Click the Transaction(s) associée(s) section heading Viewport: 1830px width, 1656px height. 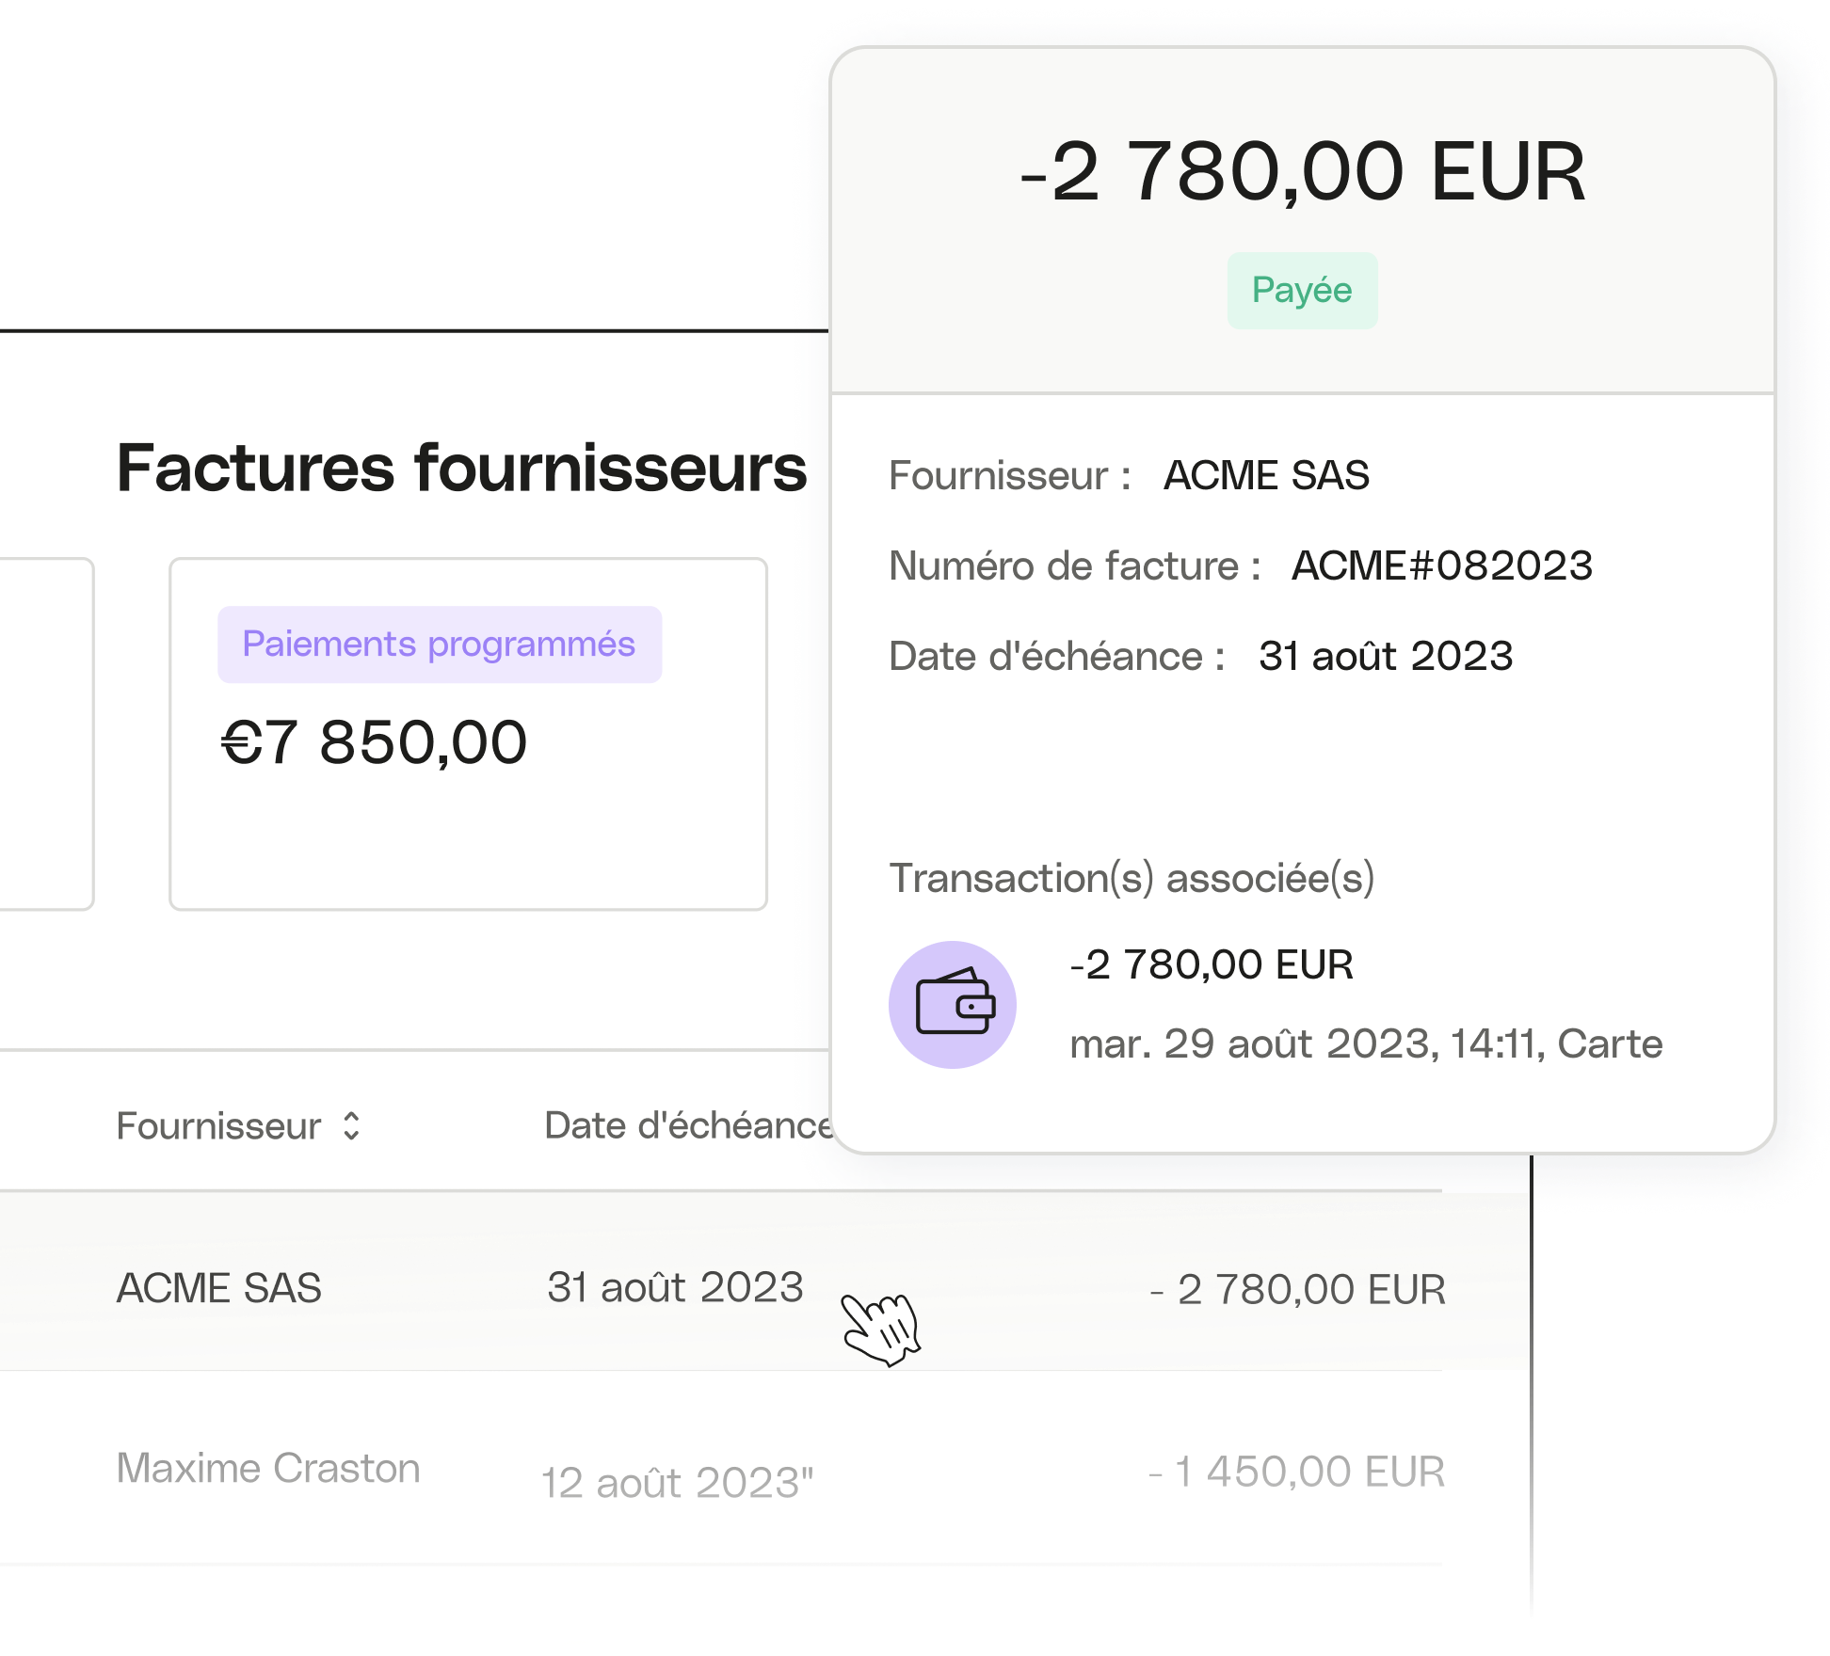tap(1133, 880)
